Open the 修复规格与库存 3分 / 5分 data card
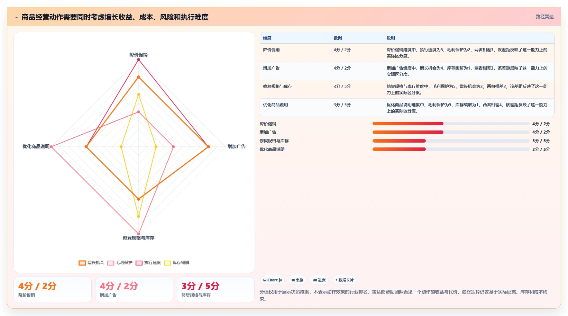The height and width of the screenshot is (316, 568). (216, 289)
